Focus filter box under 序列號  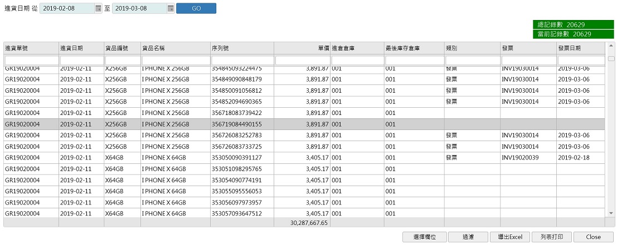[x=242, y=61]
